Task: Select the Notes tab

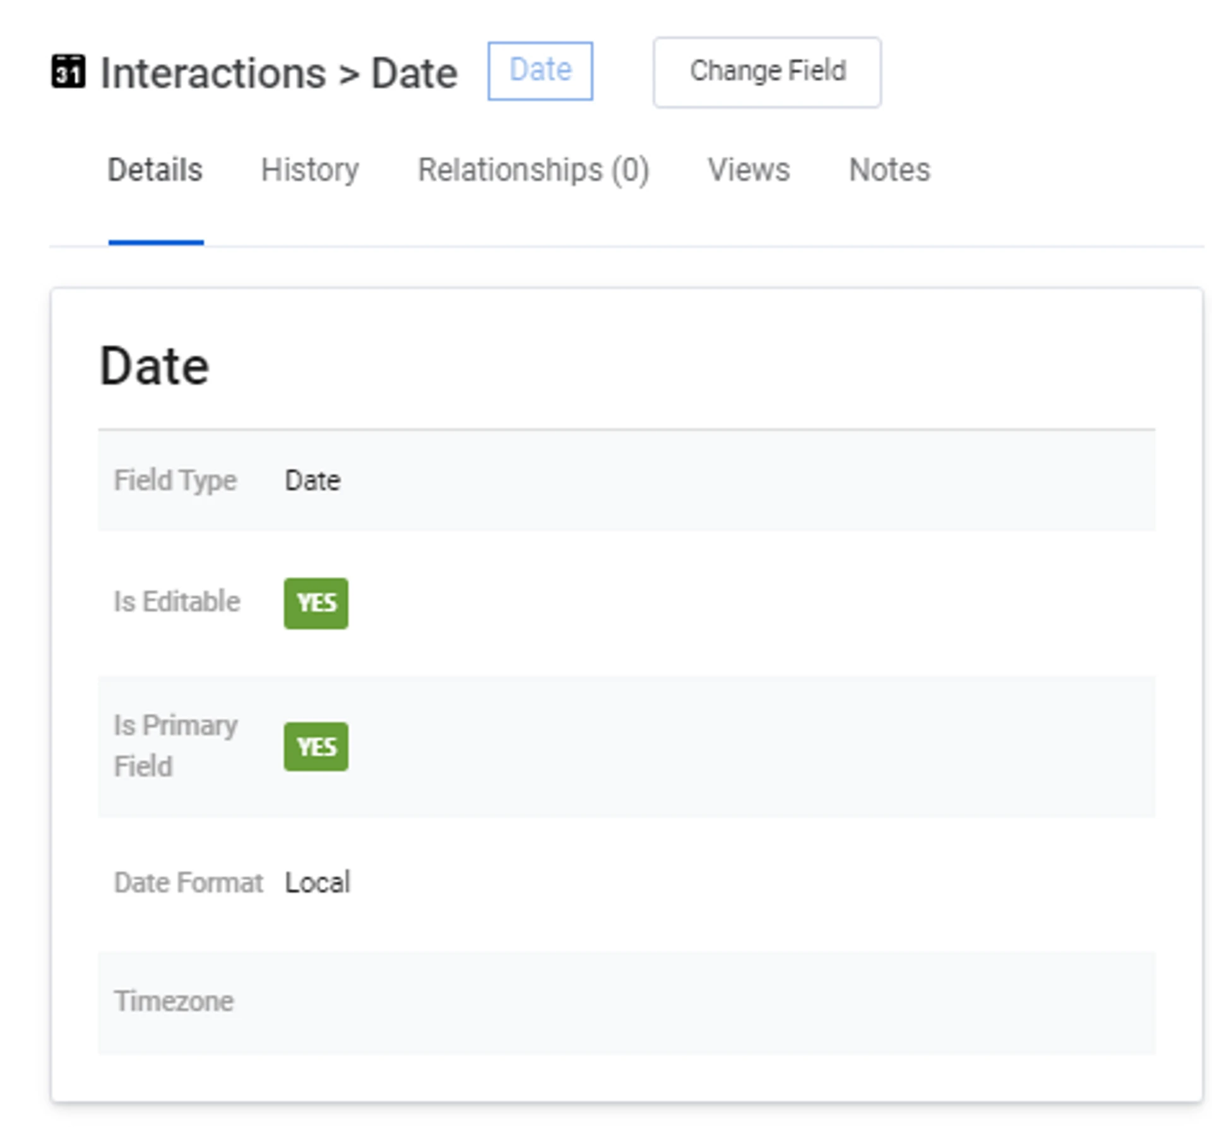Action: tap(889, 170)
